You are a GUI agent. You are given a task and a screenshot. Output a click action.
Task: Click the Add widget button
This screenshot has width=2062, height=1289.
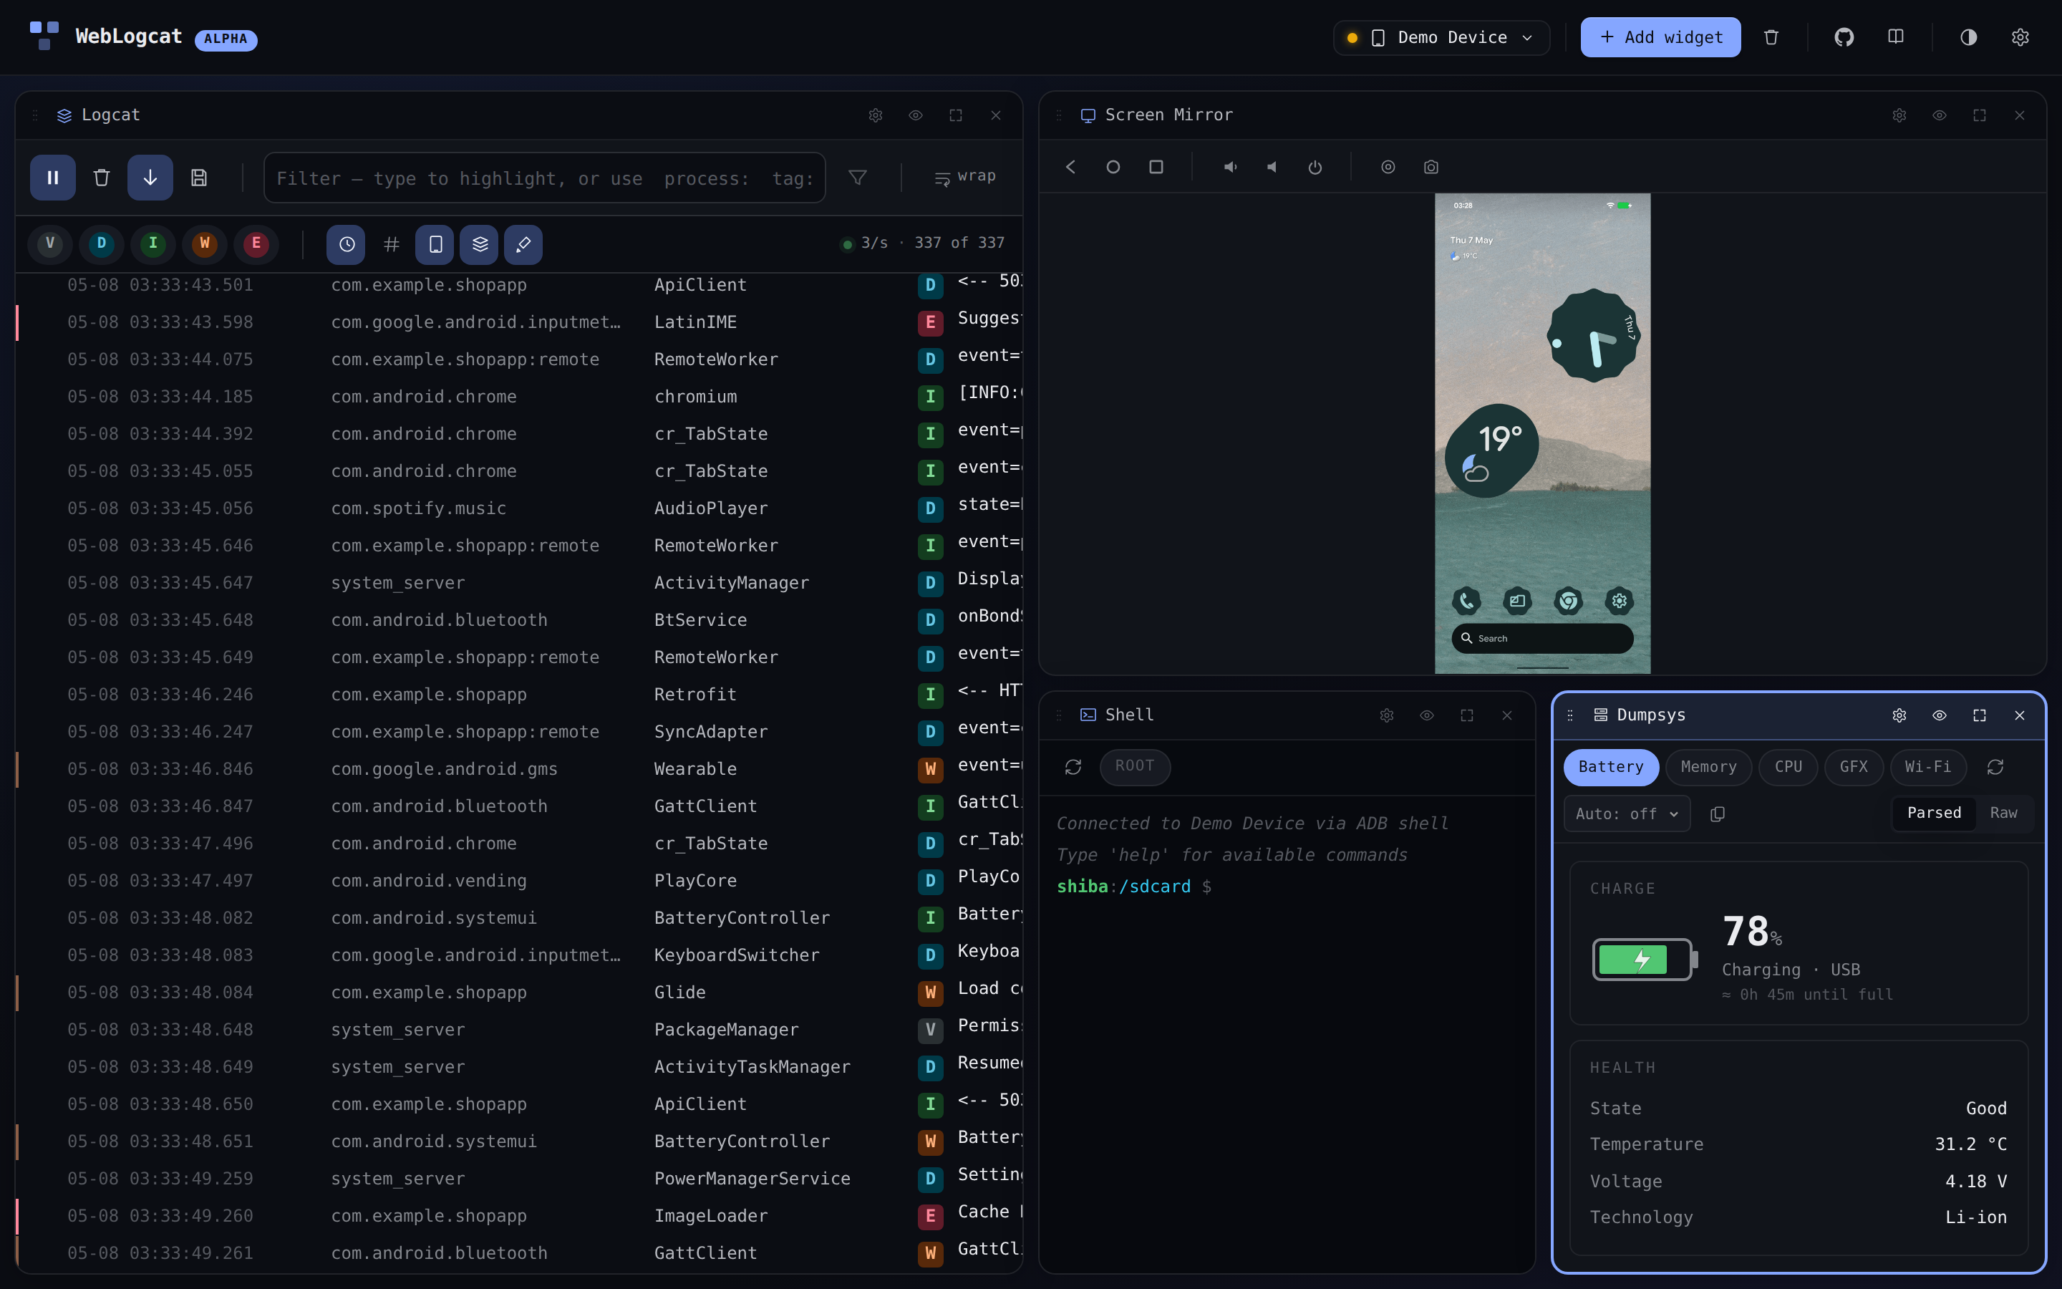click(1660, 37)
